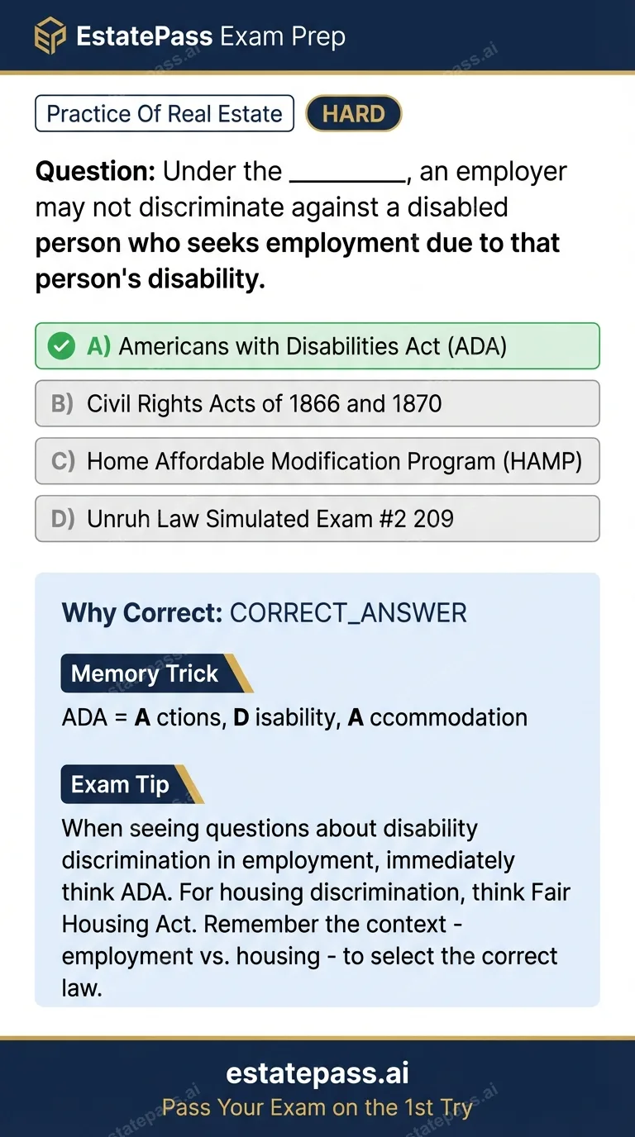The height and width of the screenshot is (1137, 635).
Task: Select the green checkmark on answer A
Action: click(x=60, y=345)
